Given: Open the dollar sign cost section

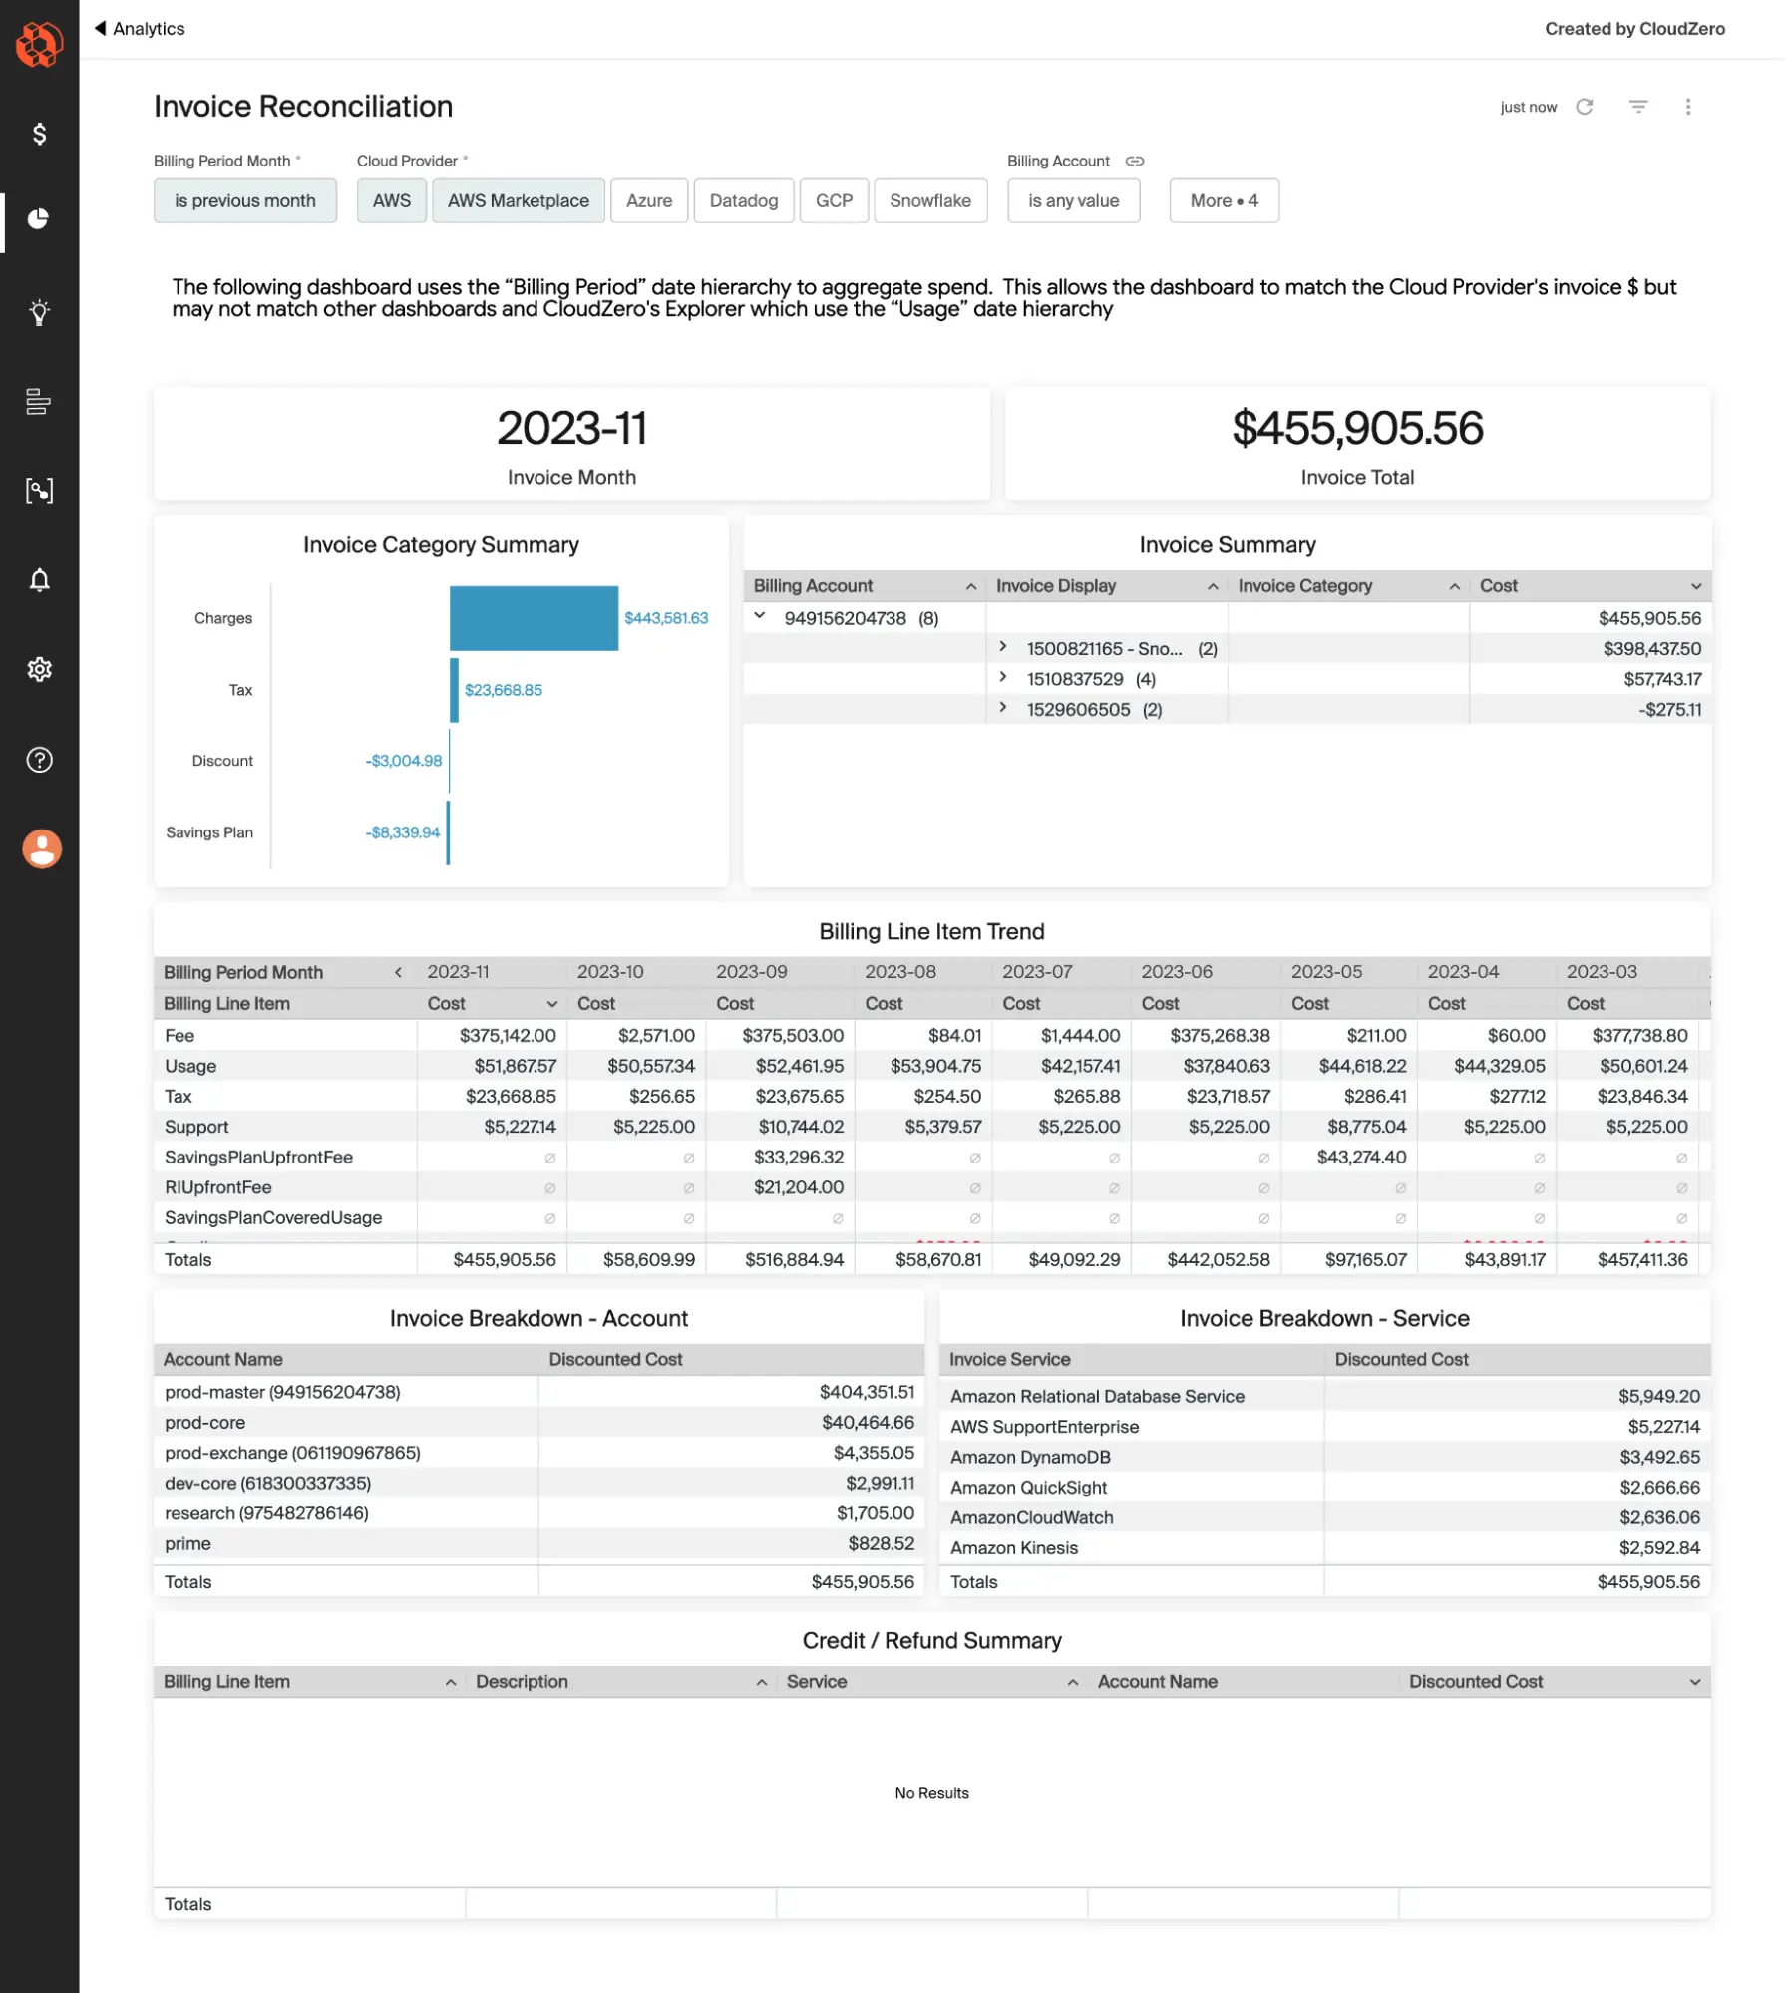Looking at the screenshot, I should [x=39, y=134].
